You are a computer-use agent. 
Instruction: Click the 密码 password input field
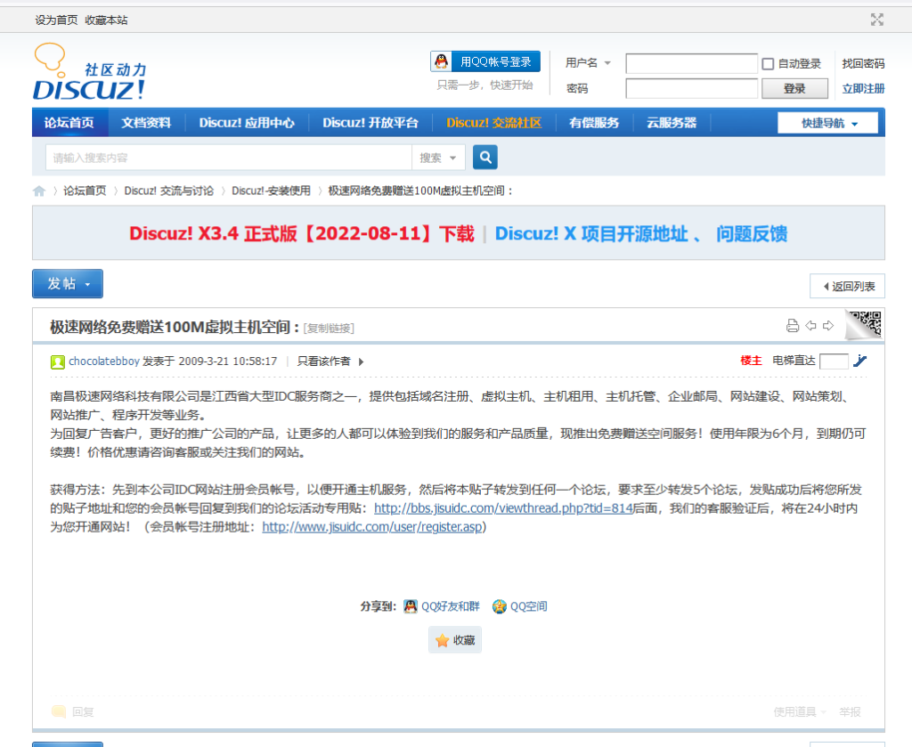tap(691, 88)
